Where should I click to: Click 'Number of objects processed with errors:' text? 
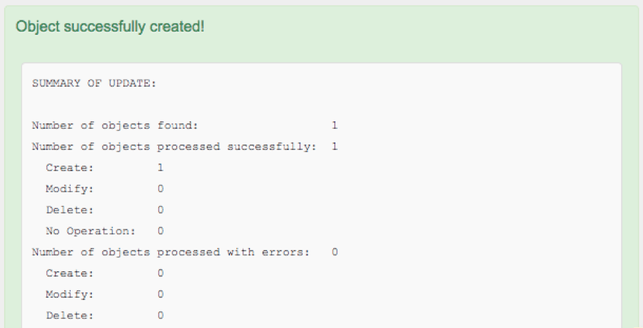[x=171, y=252]
